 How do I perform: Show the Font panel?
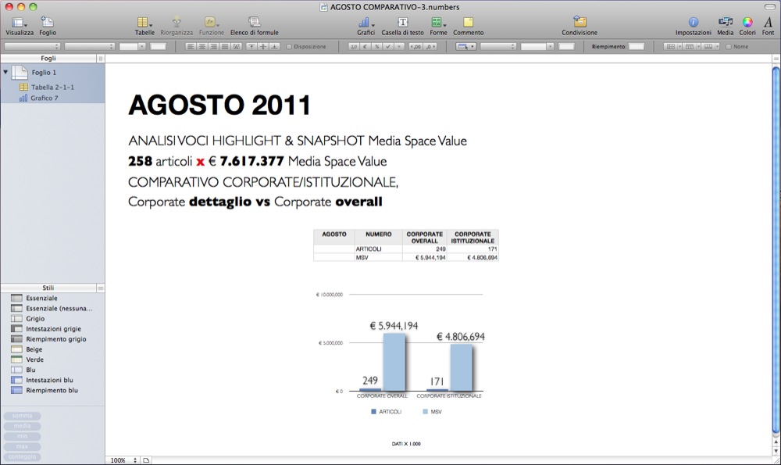(x=769, y=23)
